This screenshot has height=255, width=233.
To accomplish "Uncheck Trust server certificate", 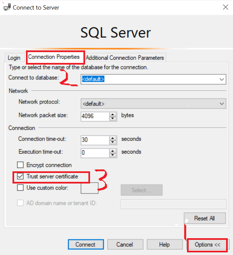I will [x=20, y=176].
